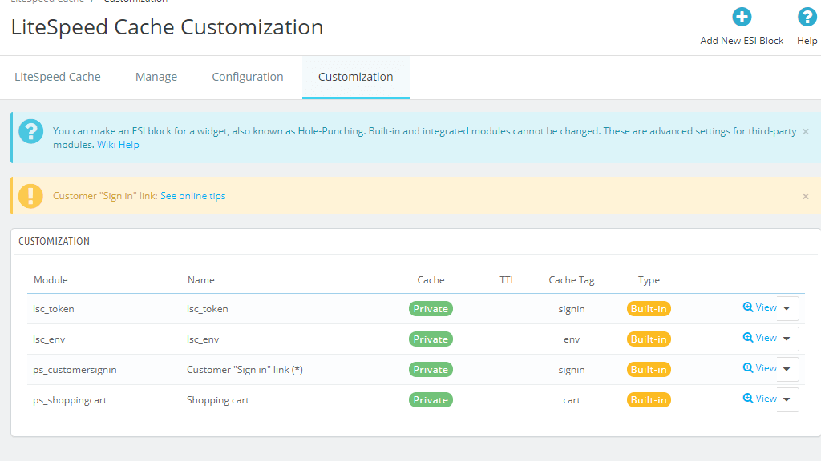Click the lsc_env name cell
Image resolution: width=821 pixels, height=461 pixels.
pos(203,339)
